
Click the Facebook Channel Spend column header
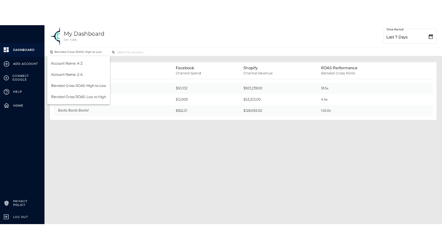click(188, 71)
